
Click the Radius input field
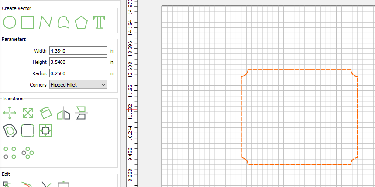[78, 73]
